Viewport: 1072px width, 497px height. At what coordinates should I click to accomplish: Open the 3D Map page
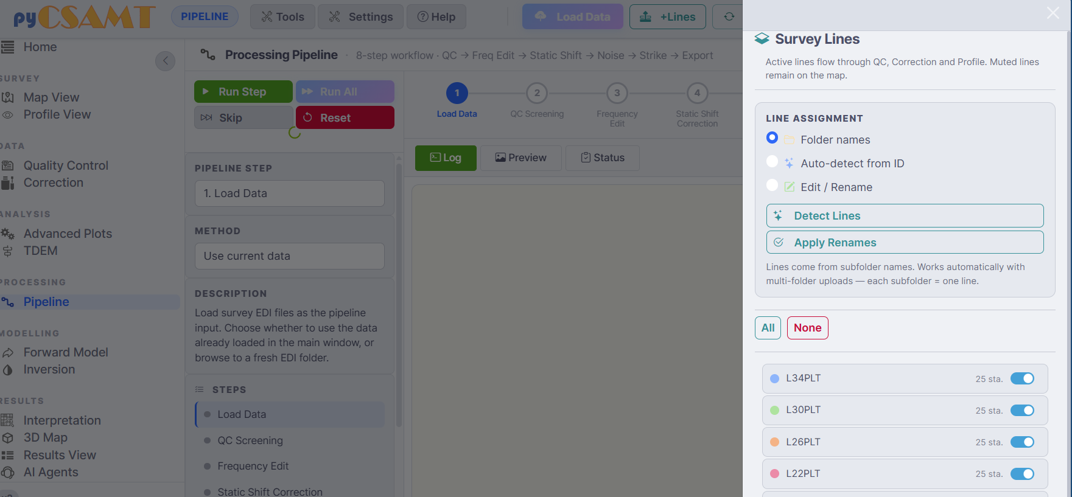(x=45, y=437)
